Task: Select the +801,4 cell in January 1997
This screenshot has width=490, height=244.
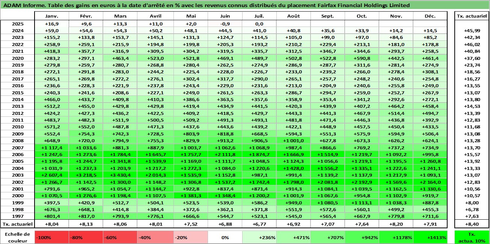Action: point(51,216)
